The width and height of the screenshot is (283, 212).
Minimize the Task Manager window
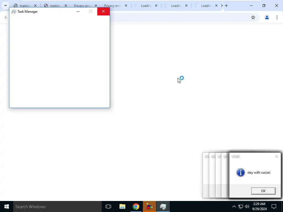click(x=78, y=11)
